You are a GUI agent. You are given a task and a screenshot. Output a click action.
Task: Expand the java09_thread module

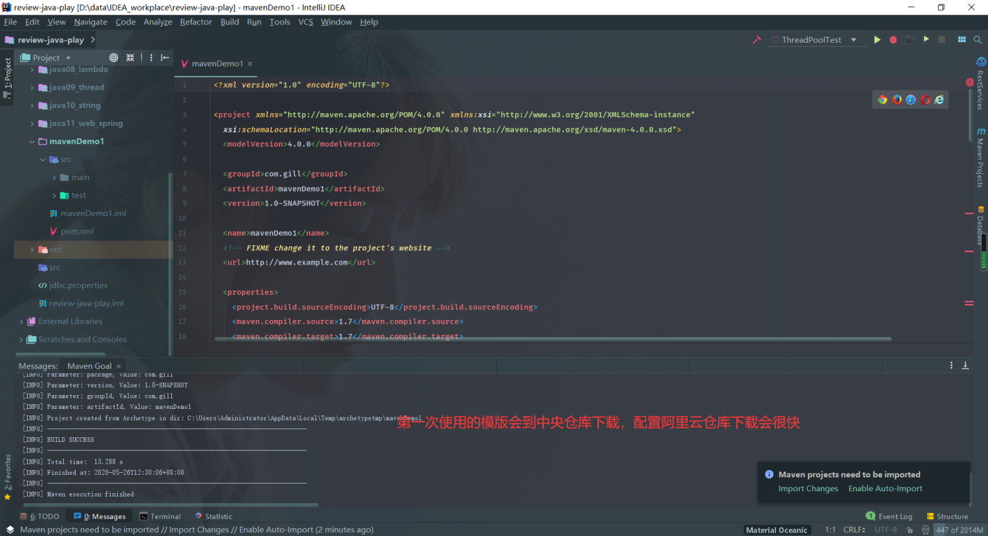(x=32, y=87)
